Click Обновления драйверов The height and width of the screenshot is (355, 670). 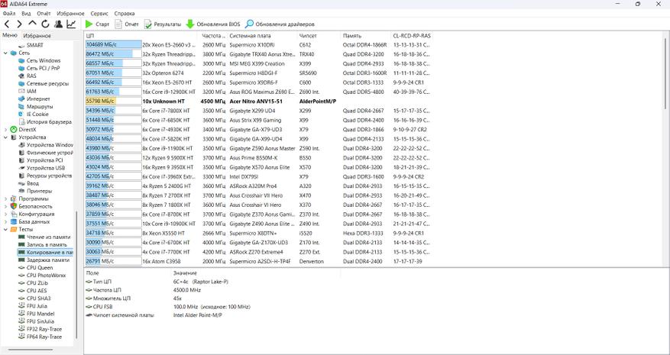click(x=280, y=24)
